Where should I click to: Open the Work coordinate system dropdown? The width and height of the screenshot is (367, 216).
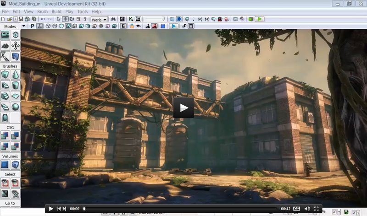tap(99, 20)
